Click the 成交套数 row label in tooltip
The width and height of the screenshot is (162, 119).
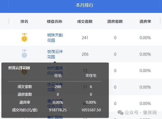(x=25, y=87)
